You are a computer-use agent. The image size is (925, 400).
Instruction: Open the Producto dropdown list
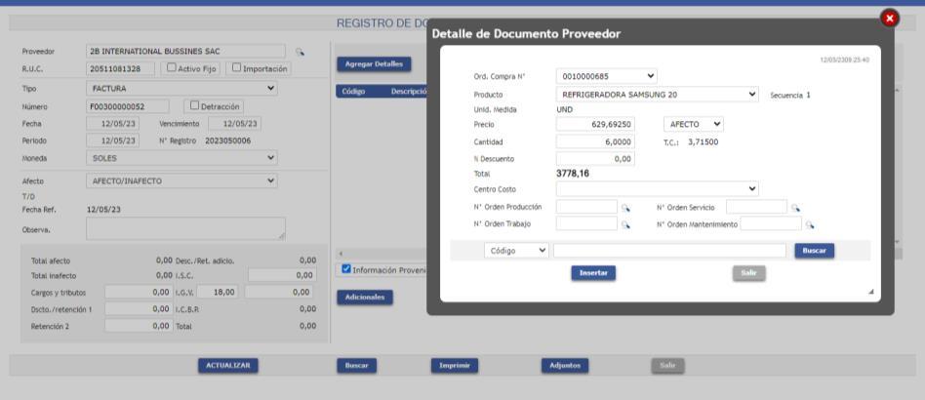[658, 94]
